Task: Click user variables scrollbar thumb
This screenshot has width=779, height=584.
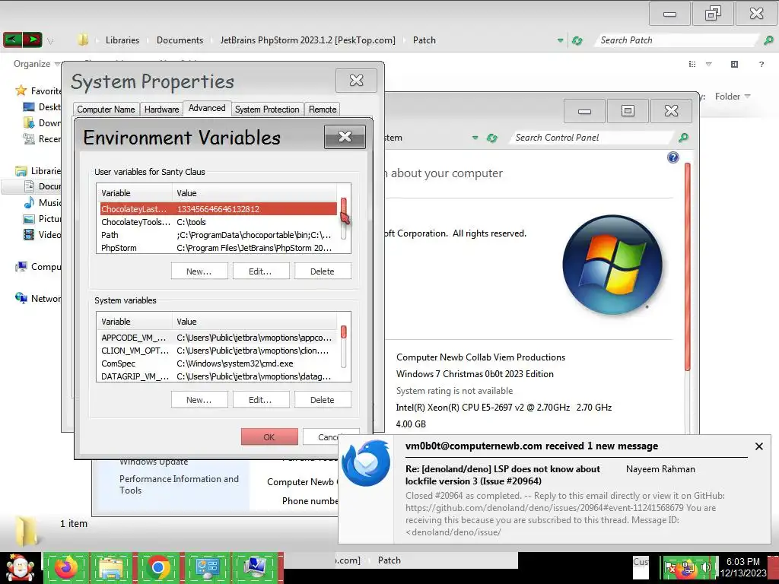Action: click(x=343, y=208)
